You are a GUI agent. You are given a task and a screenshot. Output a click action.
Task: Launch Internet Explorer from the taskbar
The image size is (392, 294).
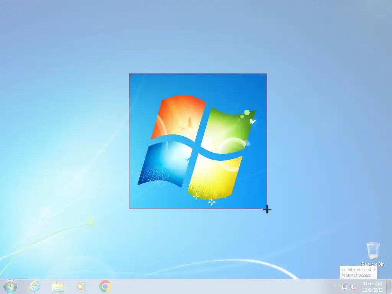34,286
